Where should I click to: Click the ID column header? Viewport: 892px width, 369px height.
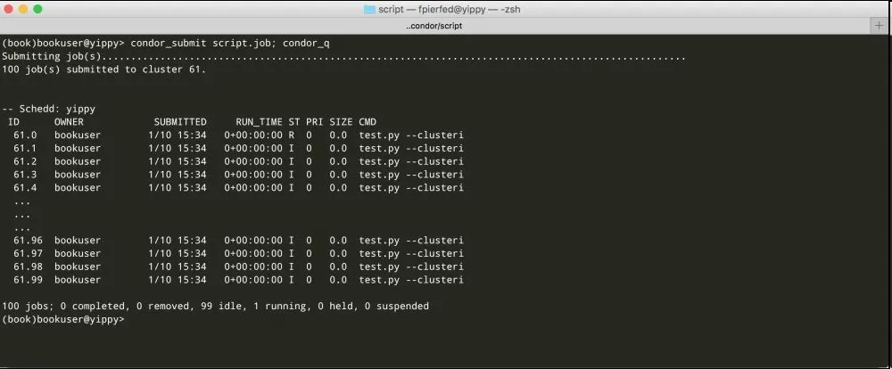coord(14,122)
